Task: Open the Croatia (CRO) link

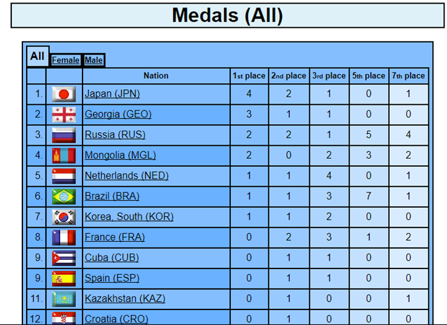Action: pos(117,319)
